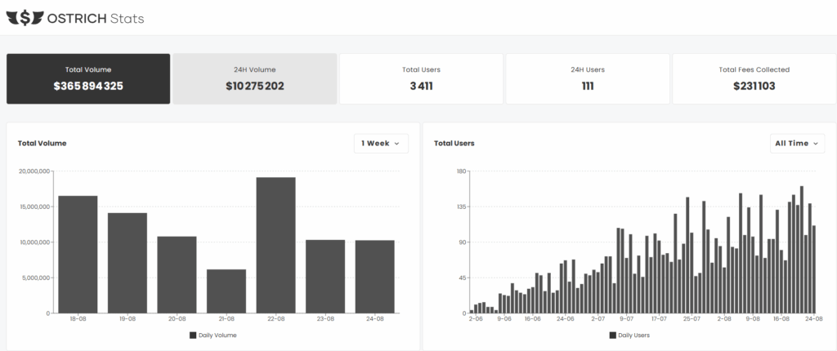Click the OSTRICH Stats title text

95,17
